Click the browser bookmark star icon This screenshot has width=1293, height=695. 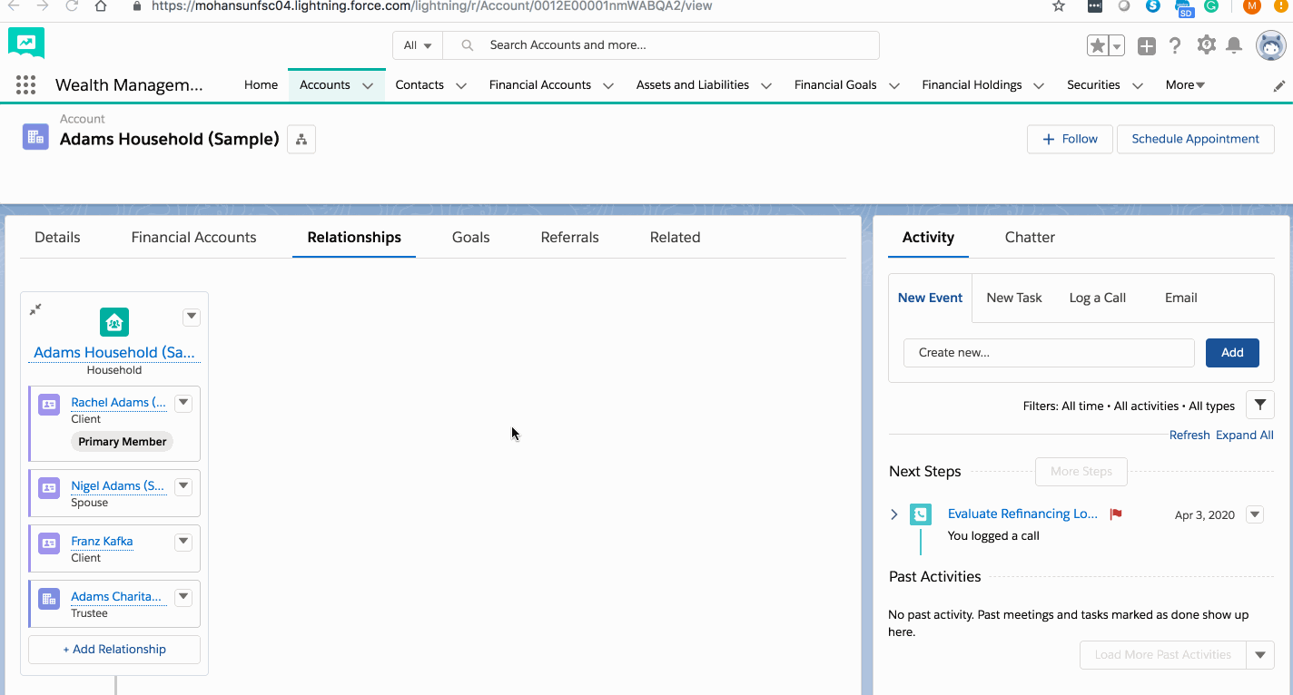[1059, 6]
